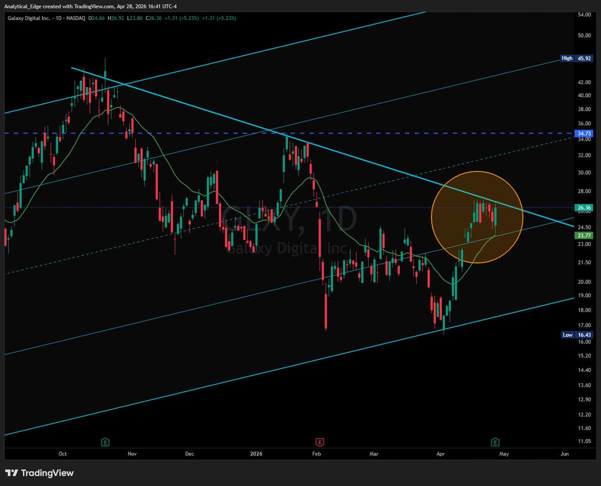Click the Feb label on time axis
The height and width of the screenshot is (486, 601).
(316, 454)
